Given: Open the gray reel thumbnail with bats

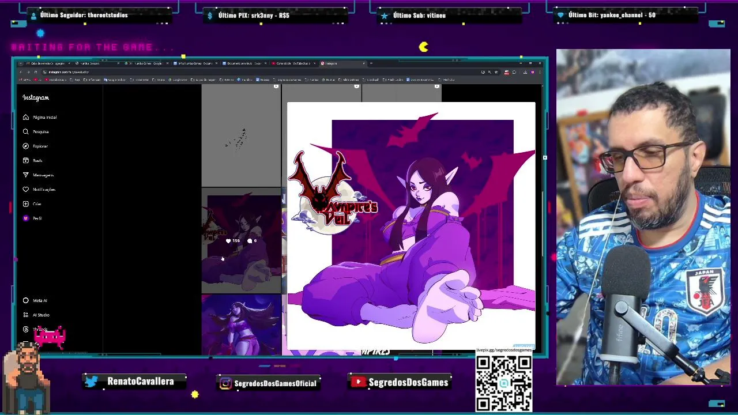Looking at the screenshot, I should (241, 136).
